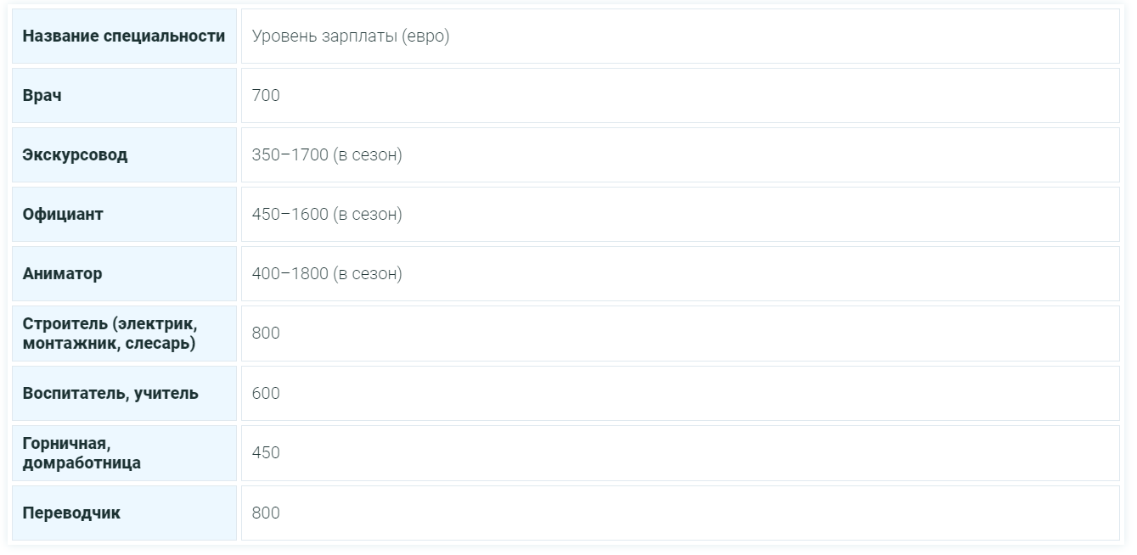Viewport: 1137px width, 555px height.
Task: Click the '400–1800 (в сезон)' salary cell
Action: (x=327, y=274)
